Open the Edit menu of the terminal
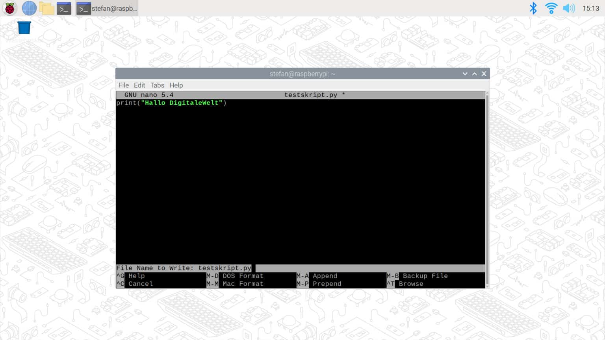605x340 pixels. click(139, 85)
